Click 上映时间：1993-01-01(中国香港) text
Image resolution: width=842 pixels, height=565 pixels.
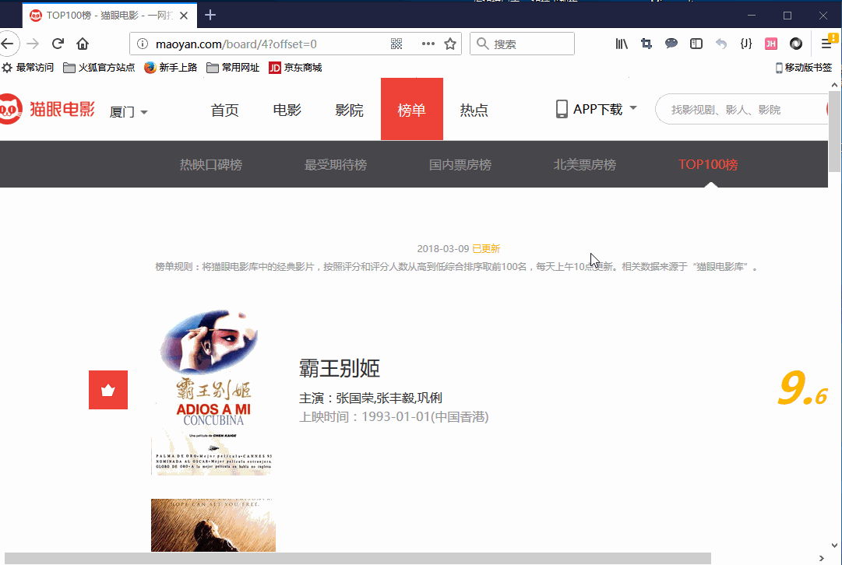393,417
